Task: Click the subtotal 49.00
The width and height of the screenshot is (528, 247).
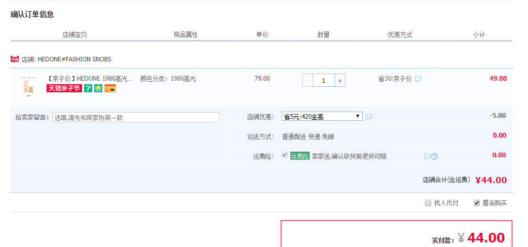Action: (x=498, y=79)
